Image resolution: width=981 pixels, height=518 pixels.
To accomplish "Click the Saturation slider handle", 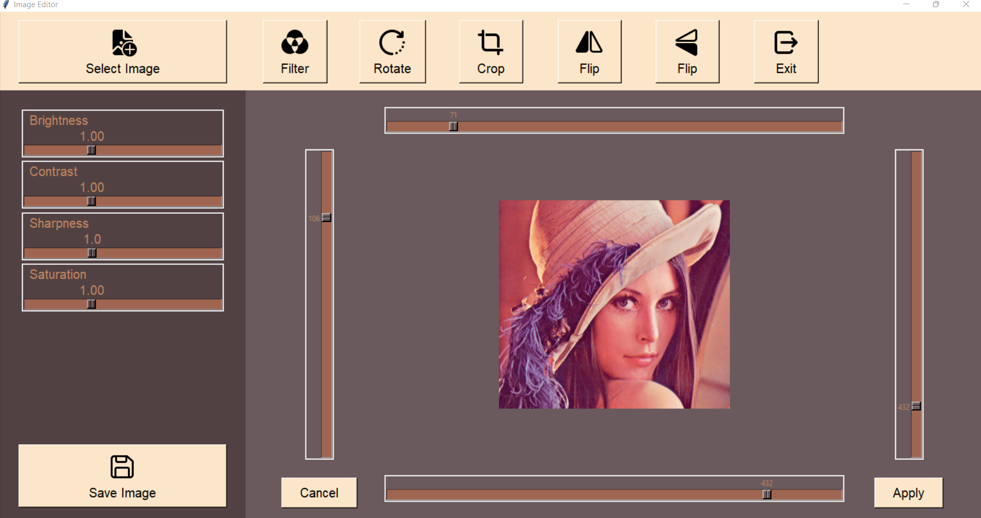I will pyautogui.click(x=91, y=304).
